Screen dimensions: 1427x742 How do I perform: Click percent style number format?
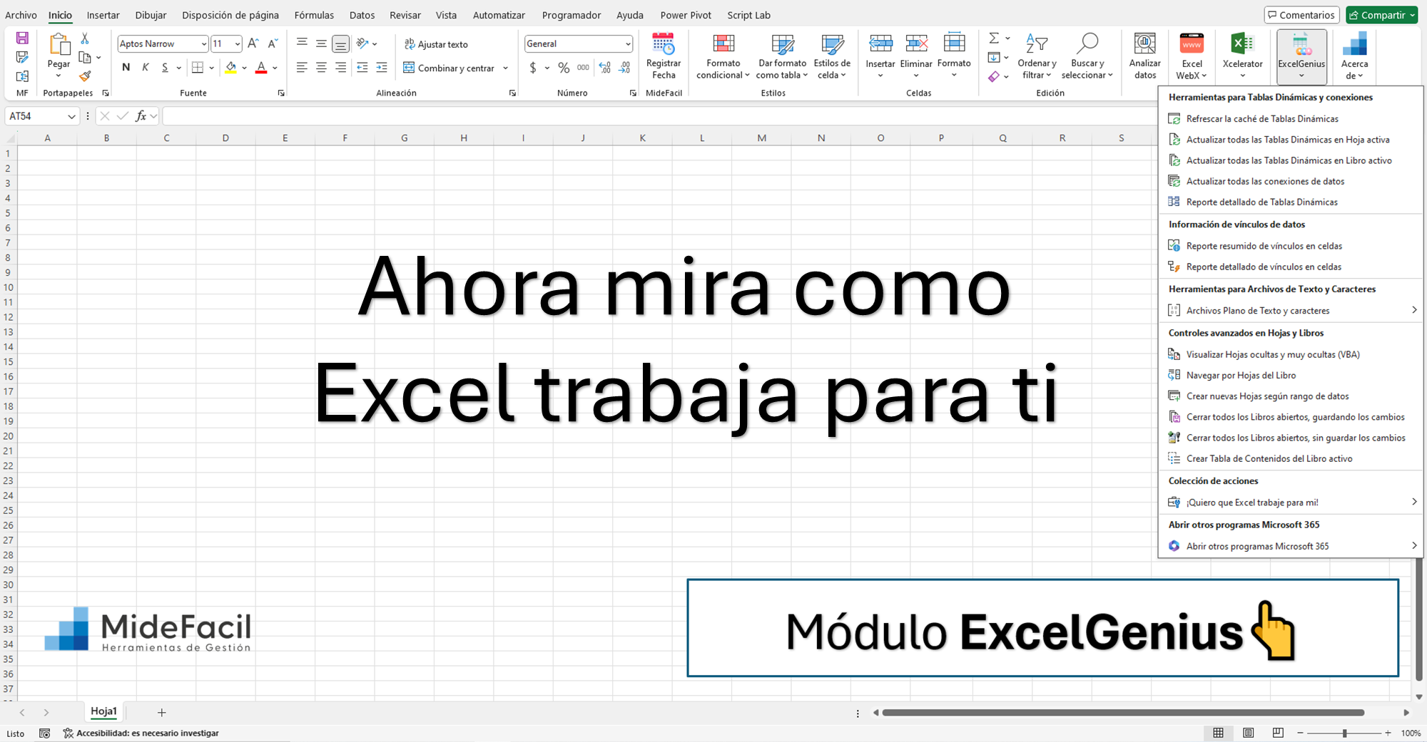[x=564, y=68]
